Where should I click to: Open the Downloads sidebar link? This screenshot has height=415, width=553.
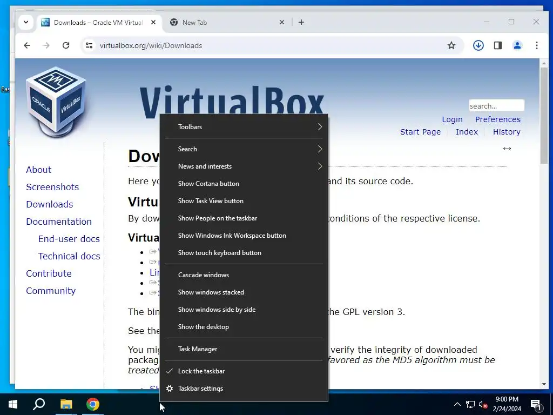pyautogui.click(x=50, y=204)
